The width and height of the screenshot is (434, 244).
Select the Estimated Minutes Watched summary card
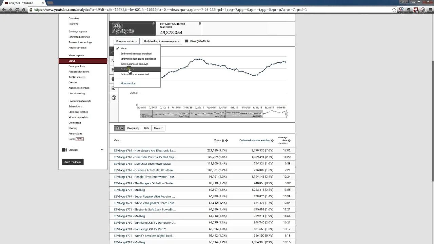[179, 28]
